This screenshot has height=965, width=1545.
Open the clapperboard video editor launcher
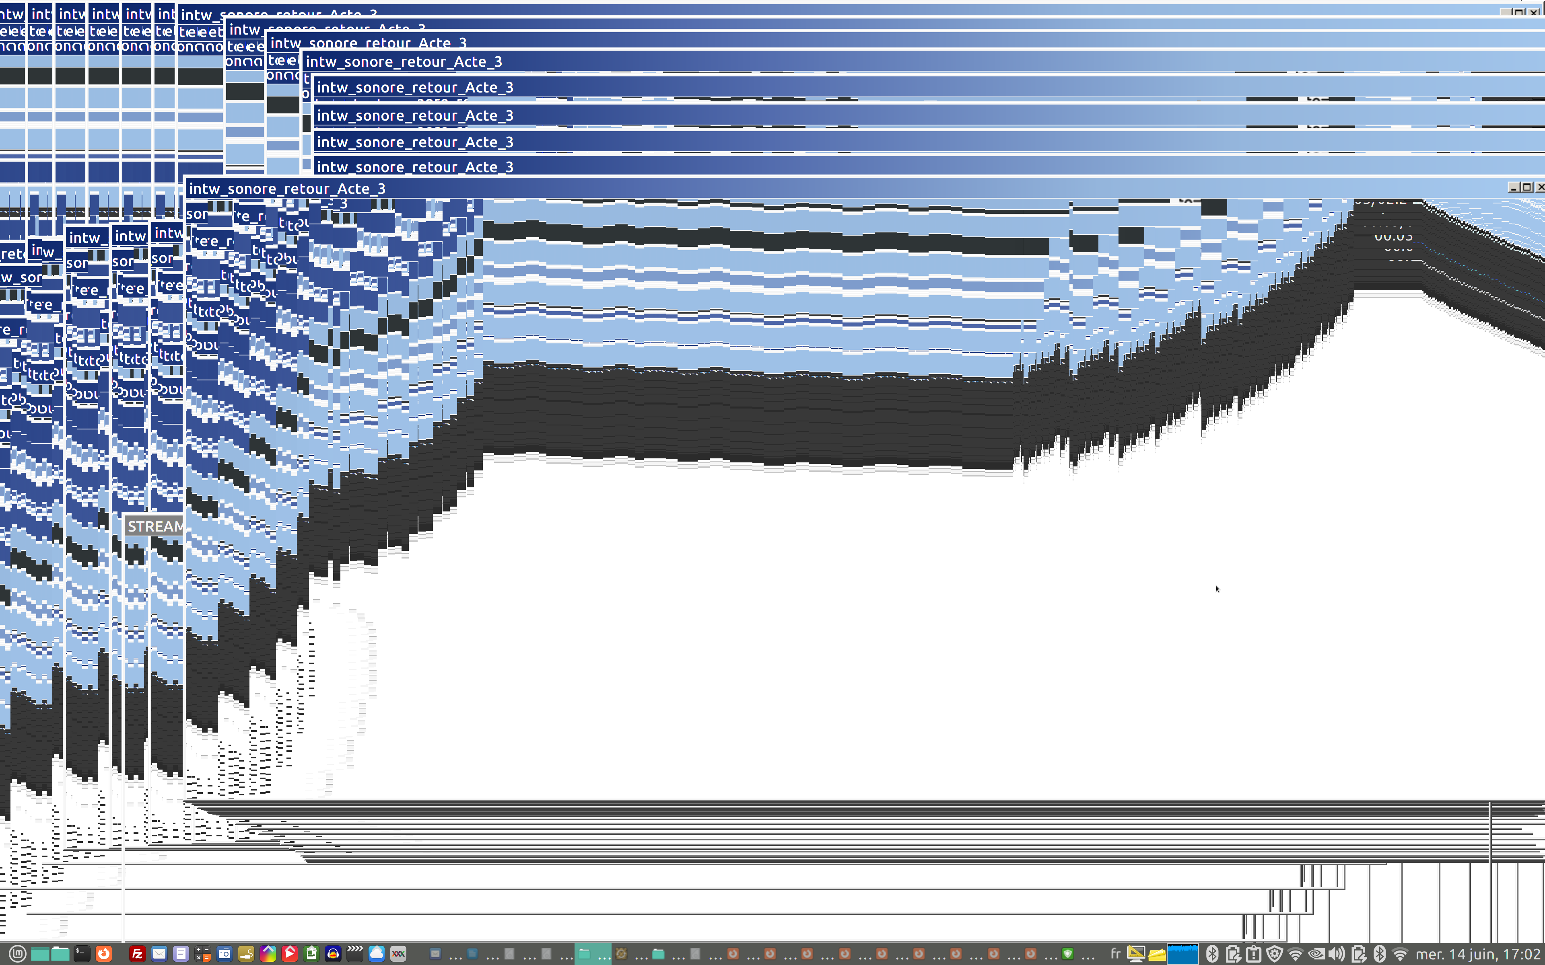point(354,954)
